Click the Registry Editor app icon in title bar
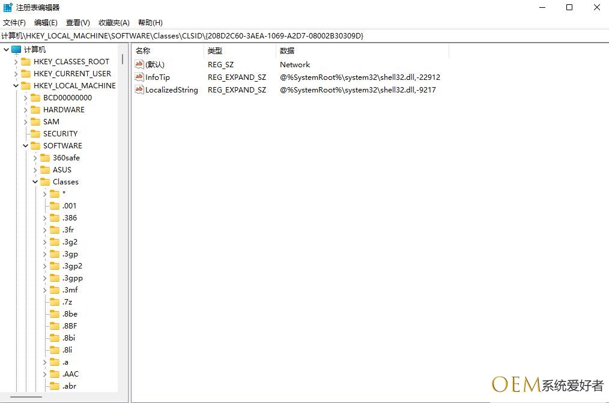This screenshot has height=403, width=609. [8, 7]
